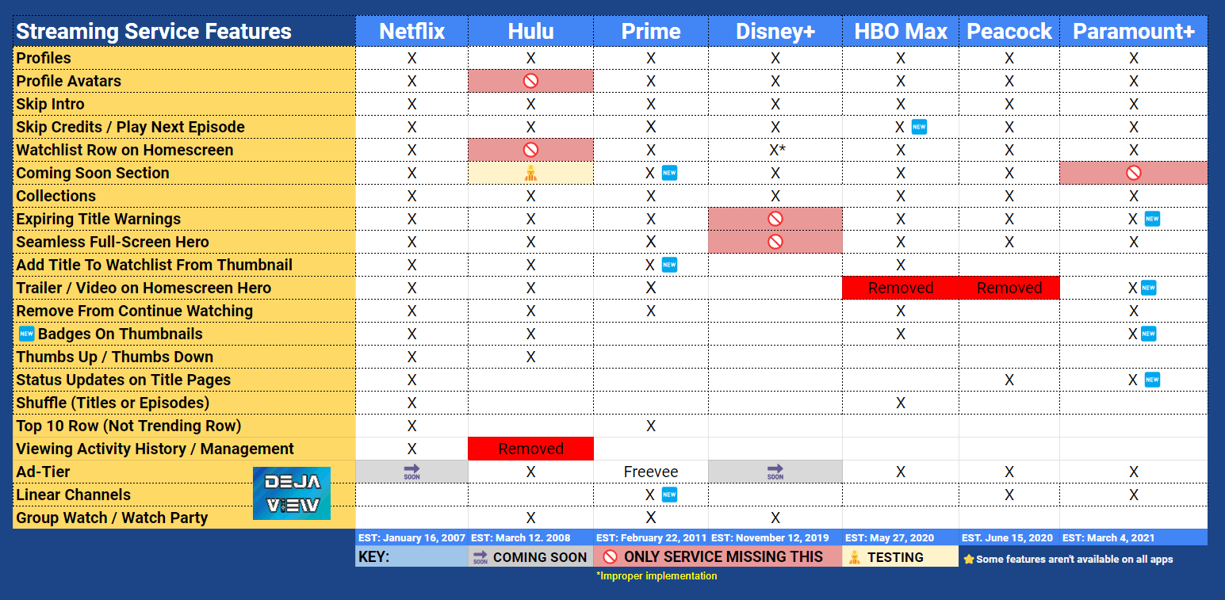The height and width of the screenshot is (600, 1225).
Task: Click the coming soon arrow in Netflix Ad-Tier cell
Action: 412,472
